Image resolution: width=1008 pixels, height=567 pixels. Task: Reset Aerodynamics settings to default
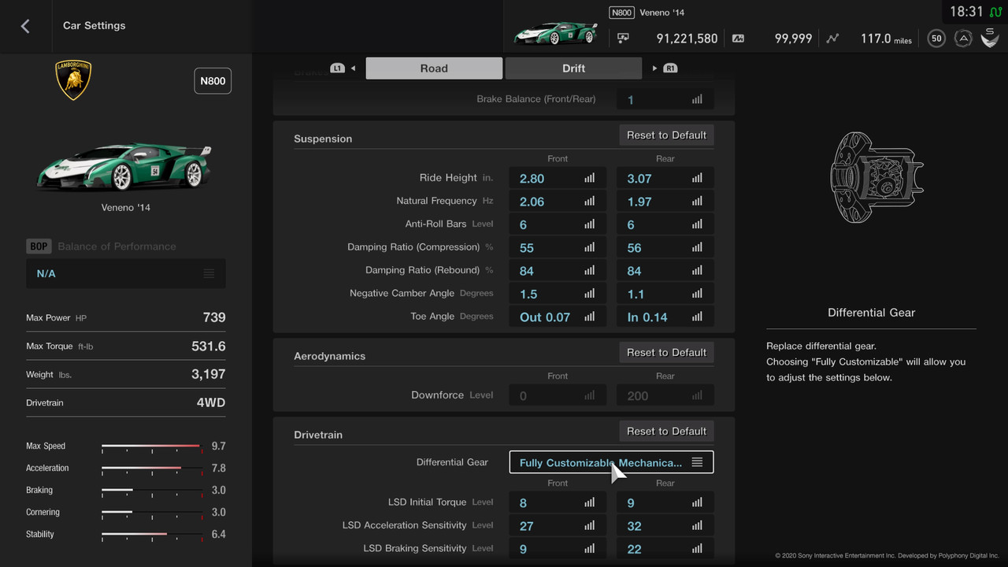pyautogui.click(x=666, y=353)
